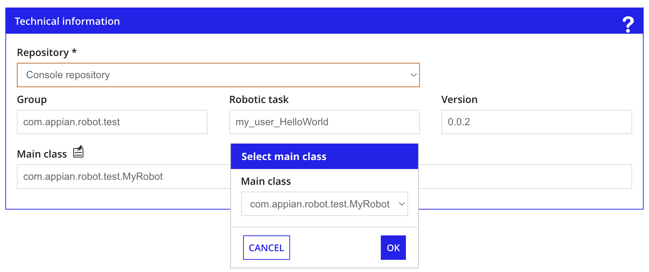Viewport: 649px width, 272px height.
Task: Expand the Main class dropdown in dialog
Action: coord(324,204)
